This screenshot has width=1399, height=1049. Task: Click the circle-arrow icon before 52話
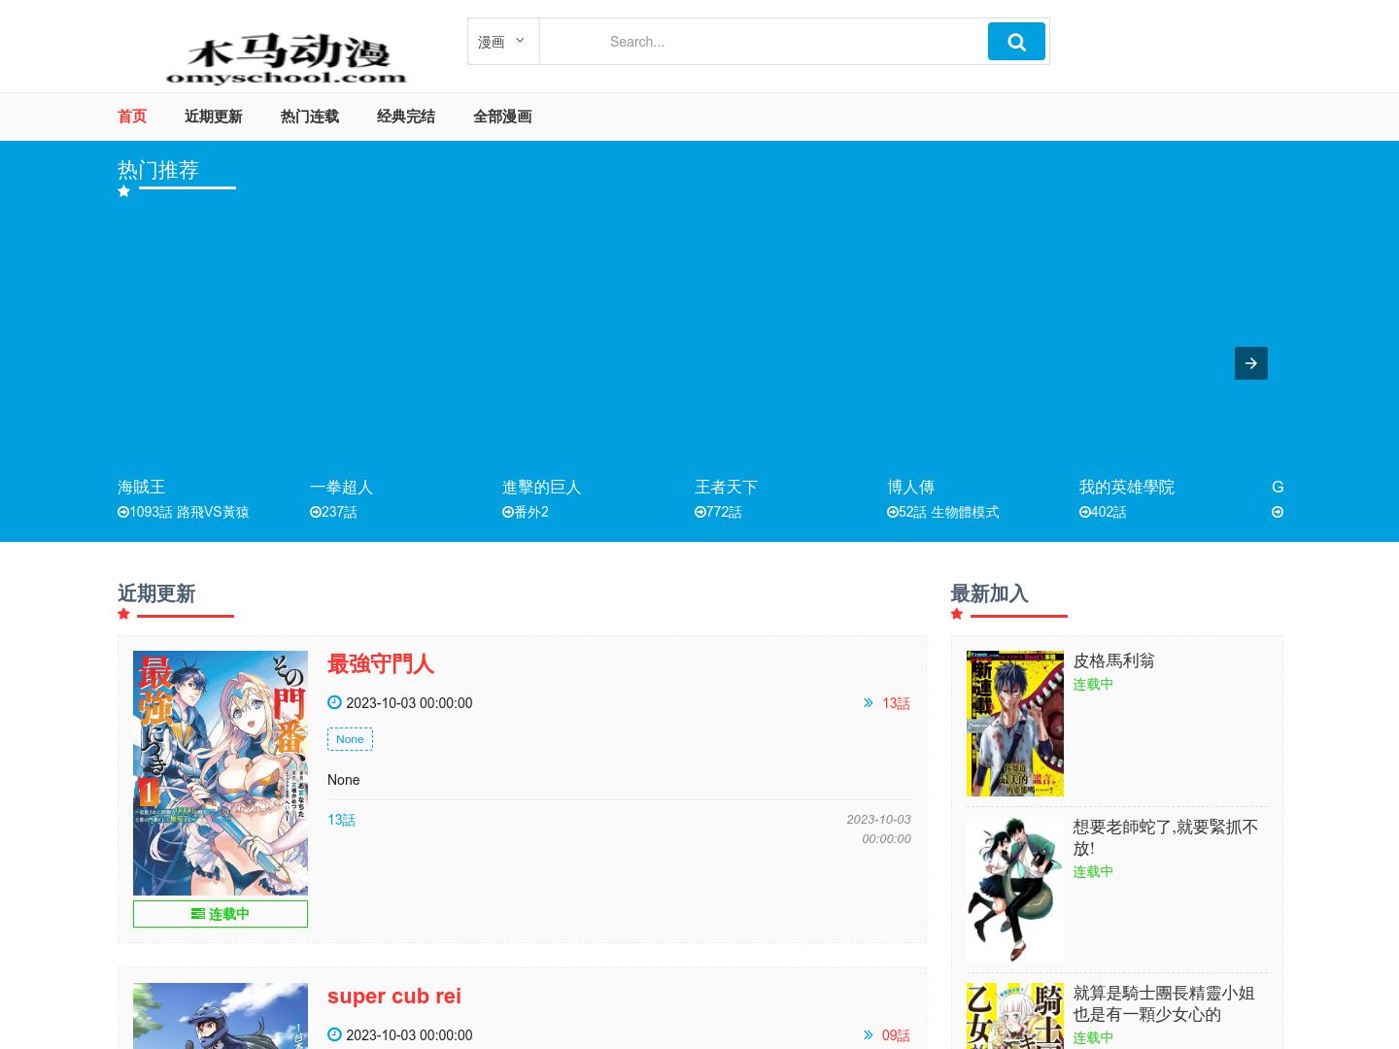tap(893, 512)
